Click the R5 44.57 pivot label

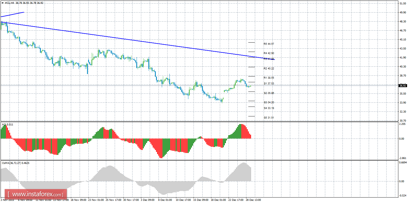click(x=269, y=44)
